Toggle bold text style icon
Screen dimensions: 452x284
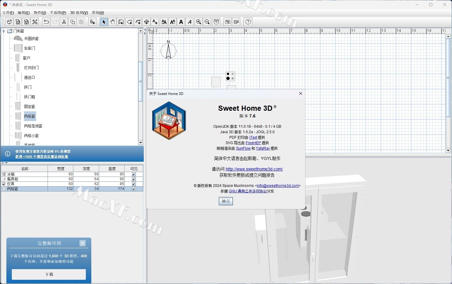pyautogui.click(x=181, y=22)
